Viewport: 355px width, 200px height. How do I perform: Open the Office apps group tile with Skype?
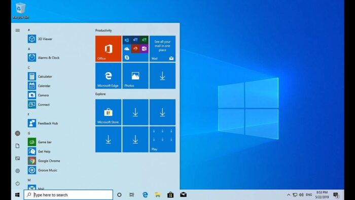click(135, 48)
